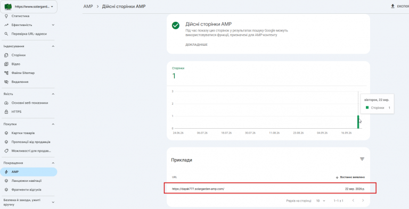Click the AMP breadcrumb link
This screenshot has width=409, height=209.
[88, 6]
